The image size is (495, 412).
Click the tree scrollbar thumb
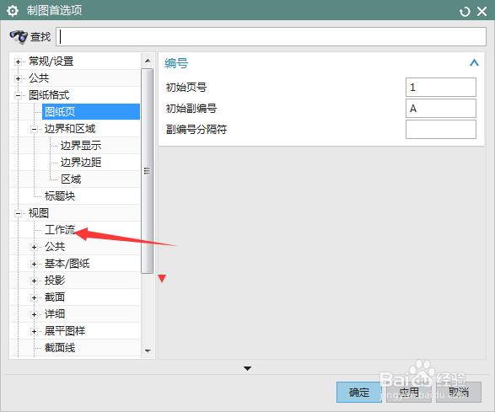[147, 171]
